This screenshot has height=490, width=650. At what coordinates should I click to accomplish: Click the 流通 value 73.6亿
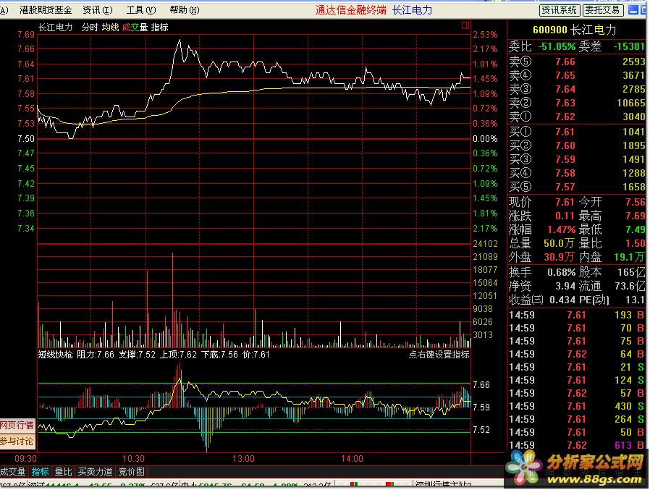[630, 286]
